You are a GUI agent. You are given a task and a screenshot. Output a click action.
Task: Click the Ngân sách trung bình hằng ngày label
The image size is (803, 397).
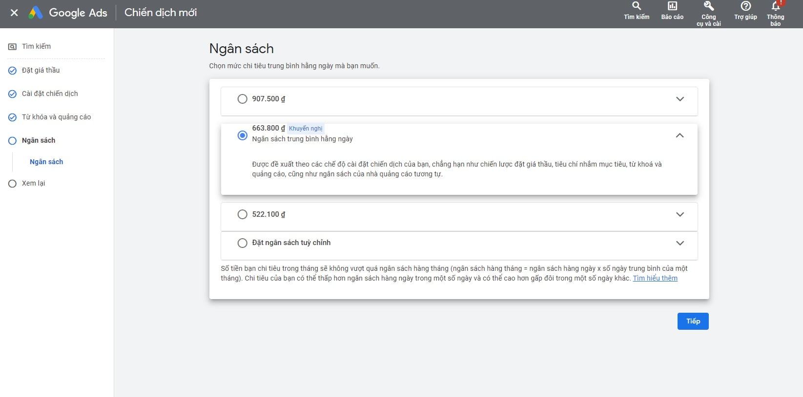tap(302, 139)
